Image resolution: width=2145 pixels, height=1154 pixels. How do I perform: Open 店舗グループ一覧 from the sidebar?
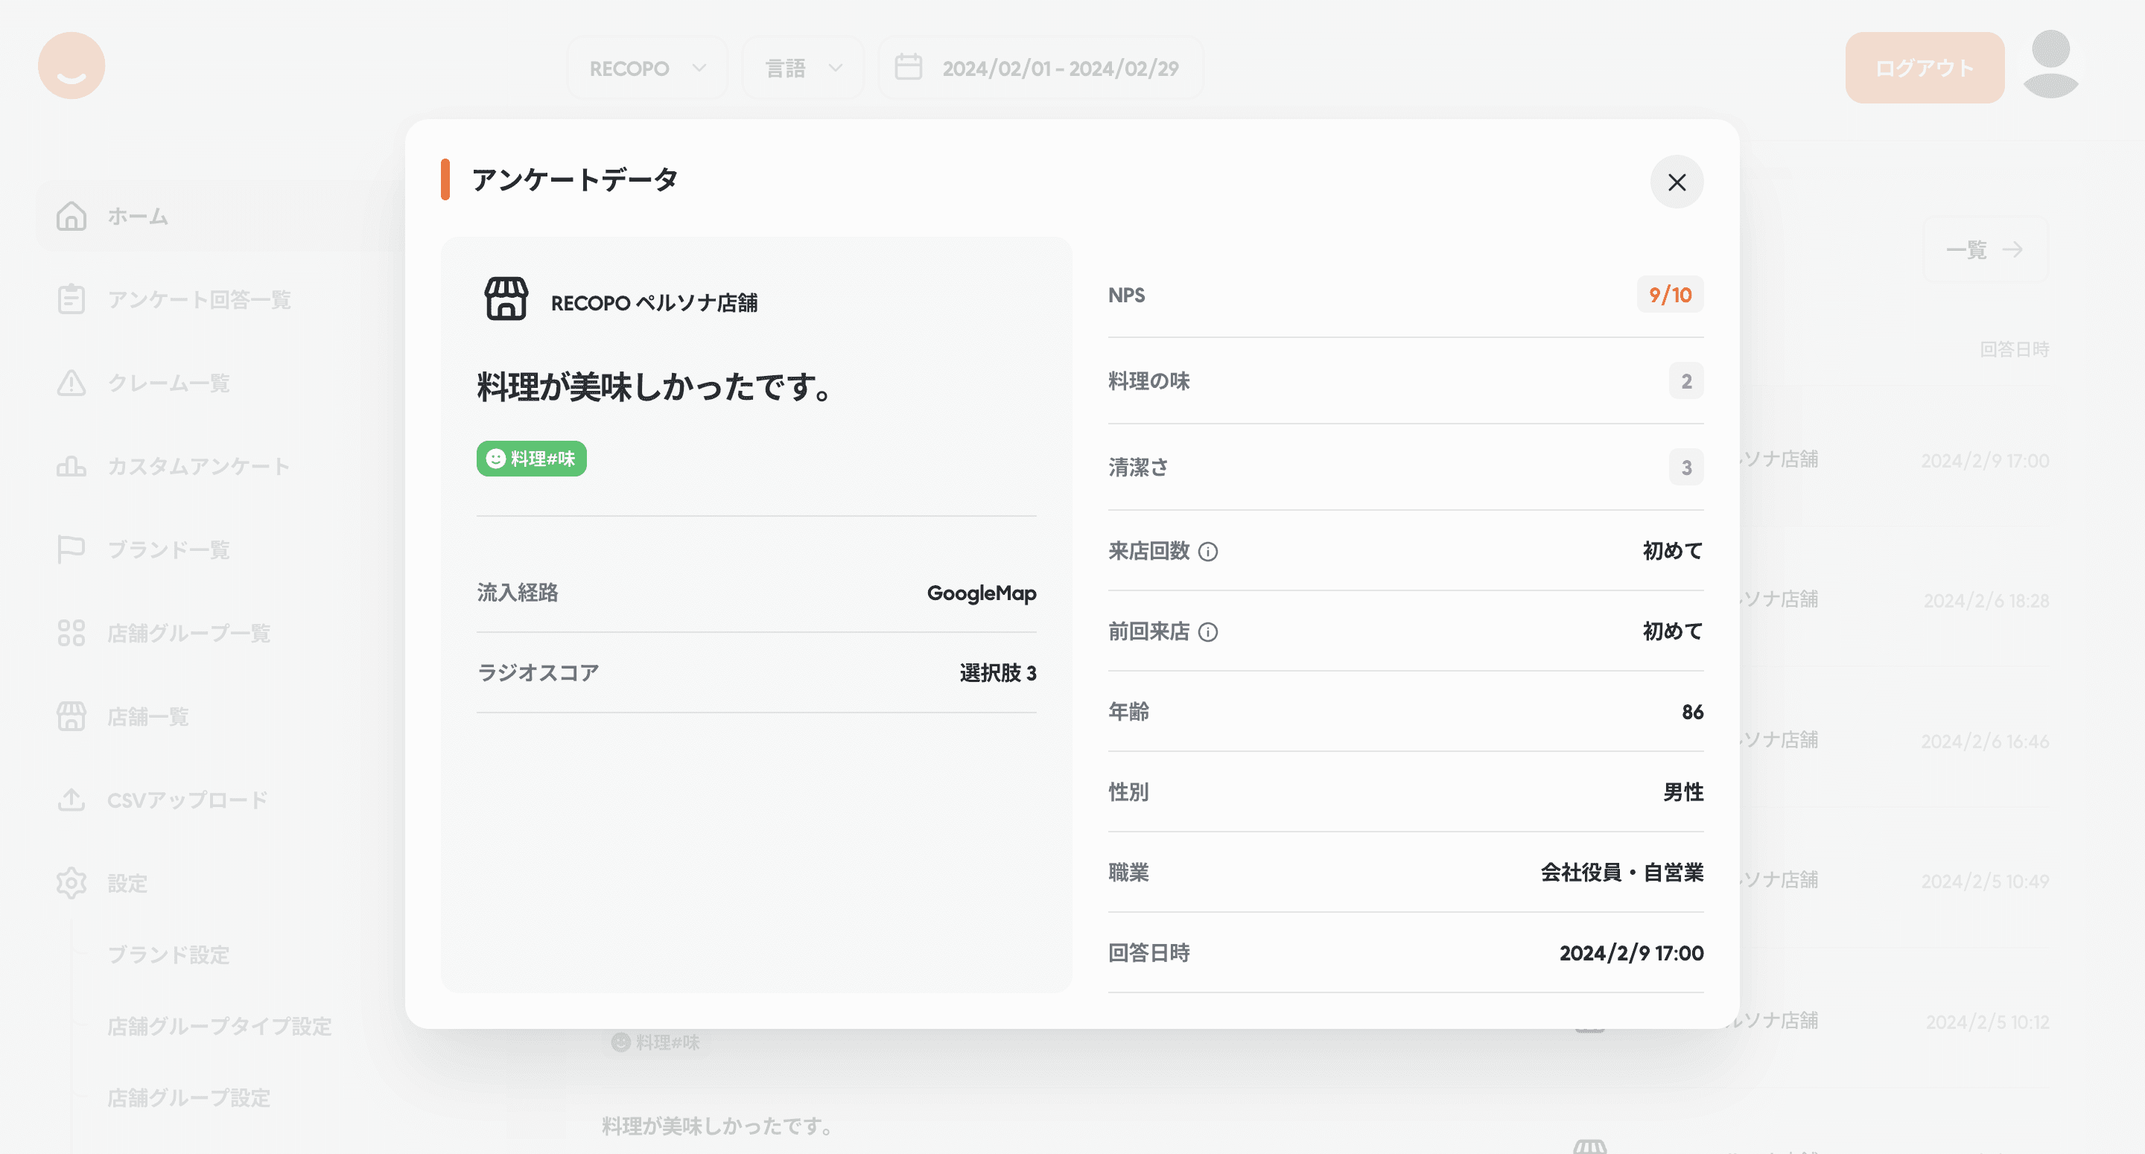click(x=188, y=634)
